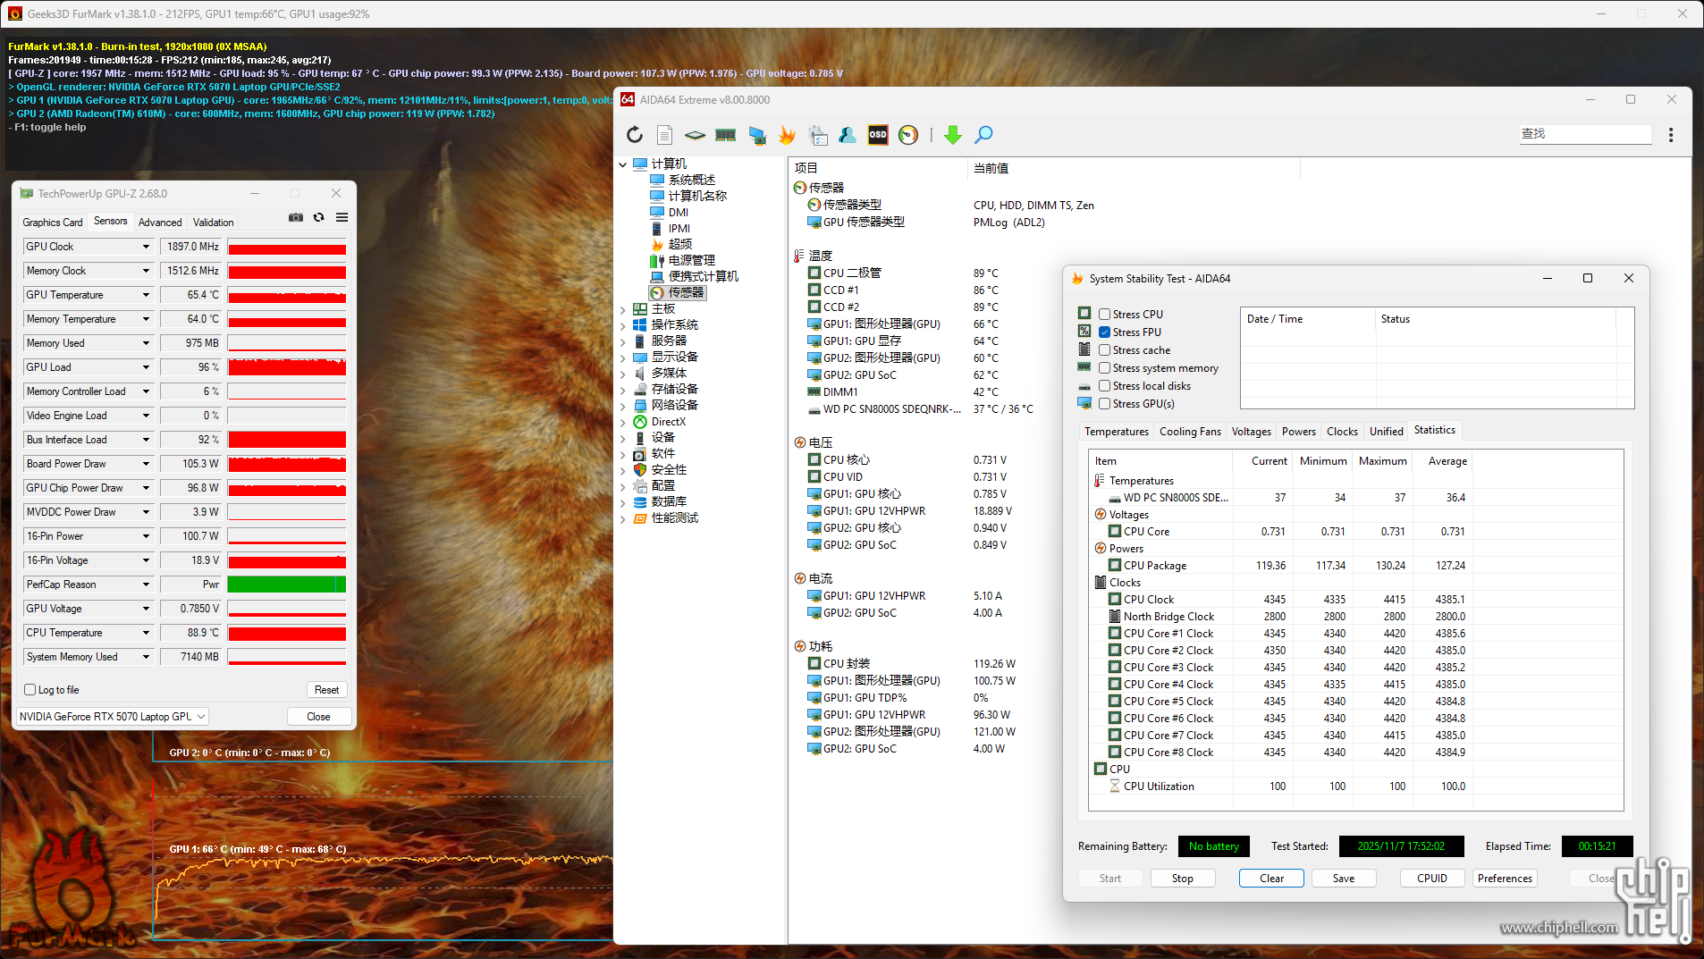
Task: Open the GPU Clock sensor dropdown
Action: click(x=146, y=247)
